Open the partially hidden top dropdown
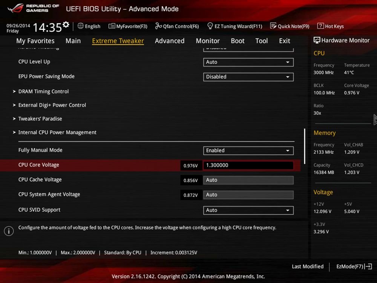This screenshot has width=377, height=283. [248, 49]
